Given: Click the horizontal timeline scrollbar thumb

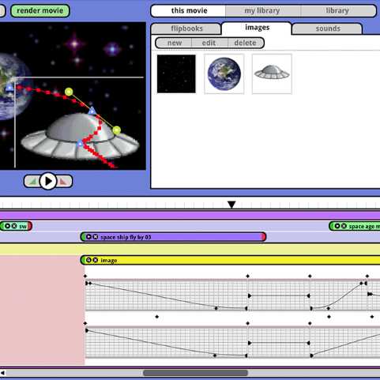Looking at the screenshot, I should pyautogui.click(x=195, y=373).
